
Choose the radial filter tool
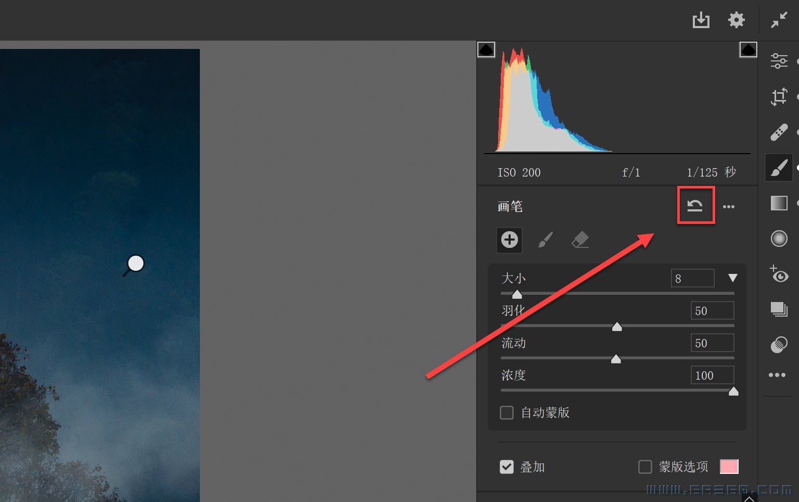(779, 239)
